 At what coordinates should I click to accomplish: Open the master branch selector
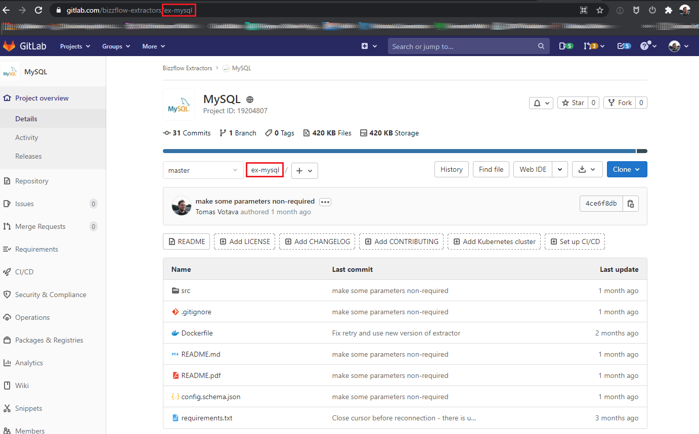coord(203,170)
